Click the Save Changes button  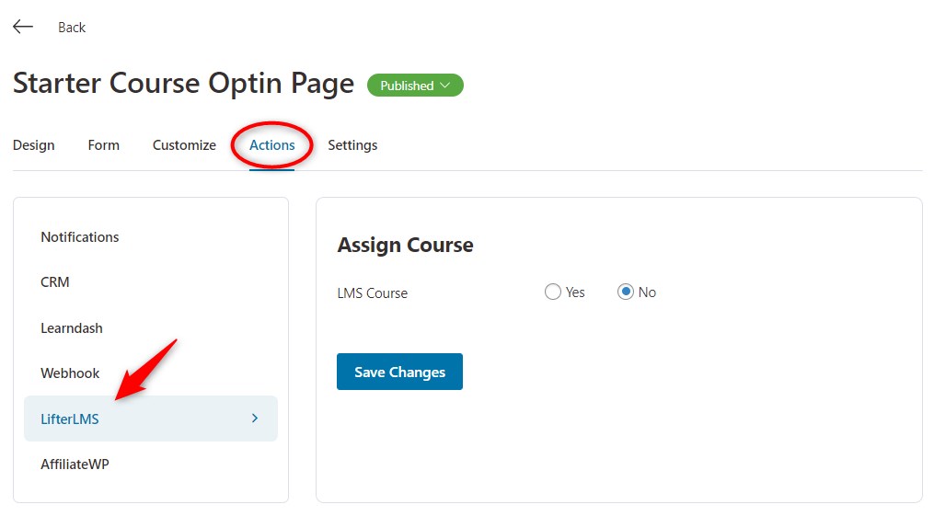pyautogui.click(x=399, y=372)
